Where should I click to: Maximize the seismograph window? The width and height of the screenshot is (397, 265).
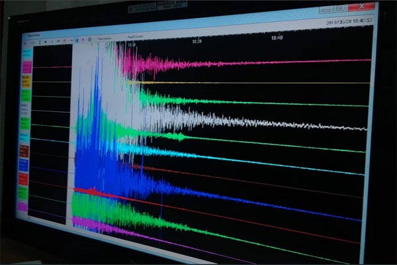click(340, 8)
